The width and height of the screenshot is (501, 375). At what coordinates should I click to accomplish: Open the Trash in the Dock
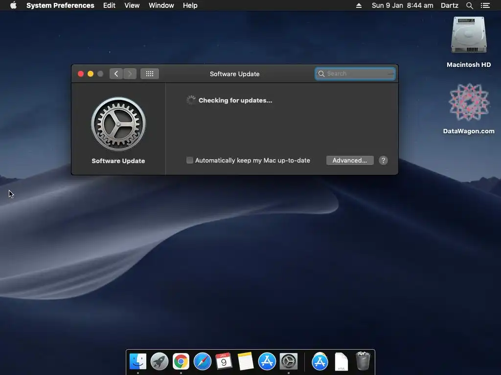tap(363, 361)
